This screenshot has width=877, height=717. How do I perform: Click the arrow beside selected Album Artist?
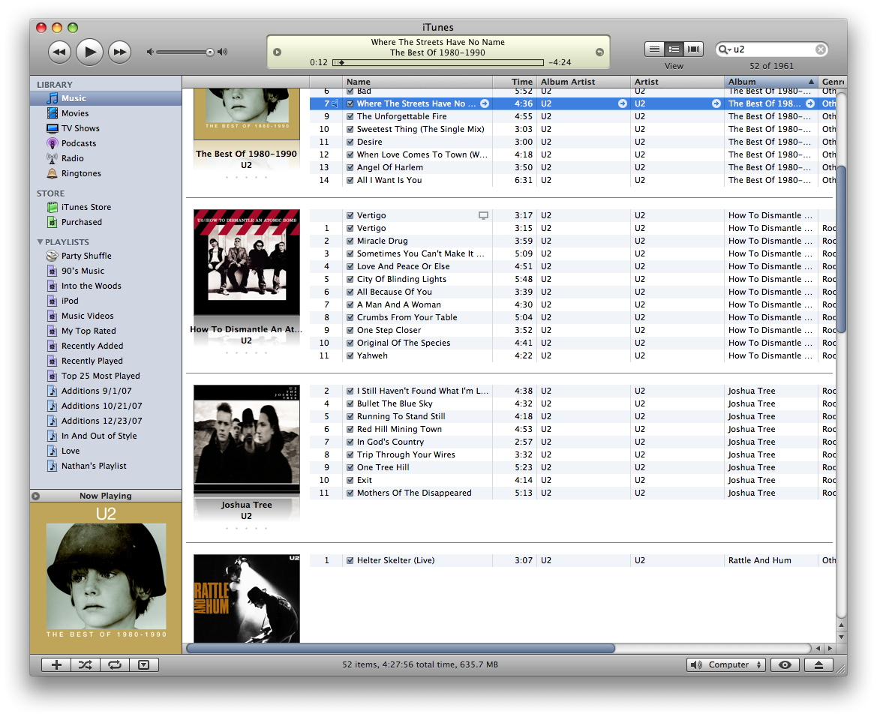click(x=623, y=103)
